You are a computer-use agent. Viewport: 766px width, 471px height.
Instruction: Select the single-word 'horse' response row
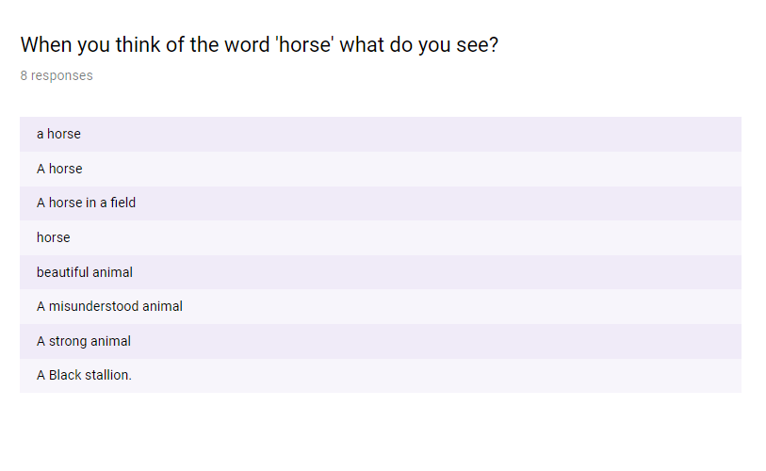pos(54,237)
